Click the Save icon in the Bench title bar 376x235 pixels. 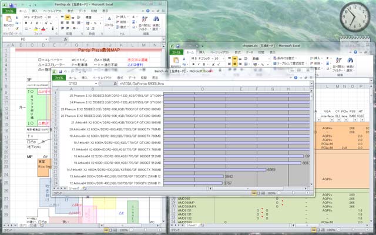60,72
